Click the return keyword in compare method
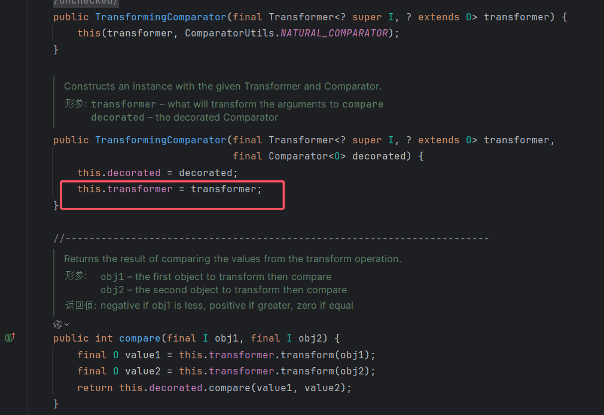 click(94, 388)
